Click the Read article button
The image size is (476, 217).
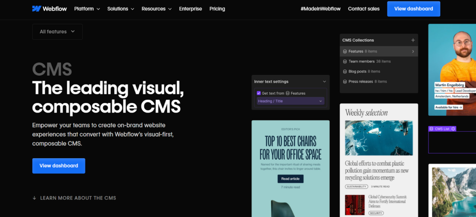tap(290, 179)
